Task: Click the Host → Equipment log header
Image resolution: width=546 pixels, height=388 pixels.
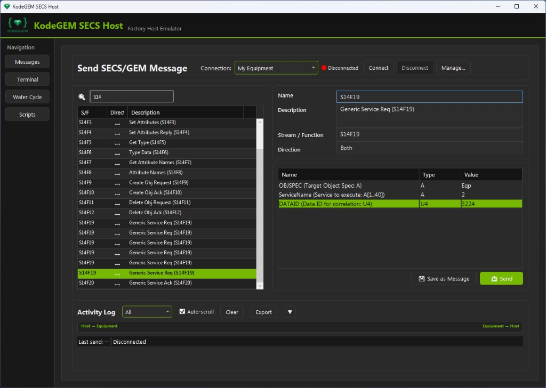Action: pyautogui.click(x=99, y=326)
